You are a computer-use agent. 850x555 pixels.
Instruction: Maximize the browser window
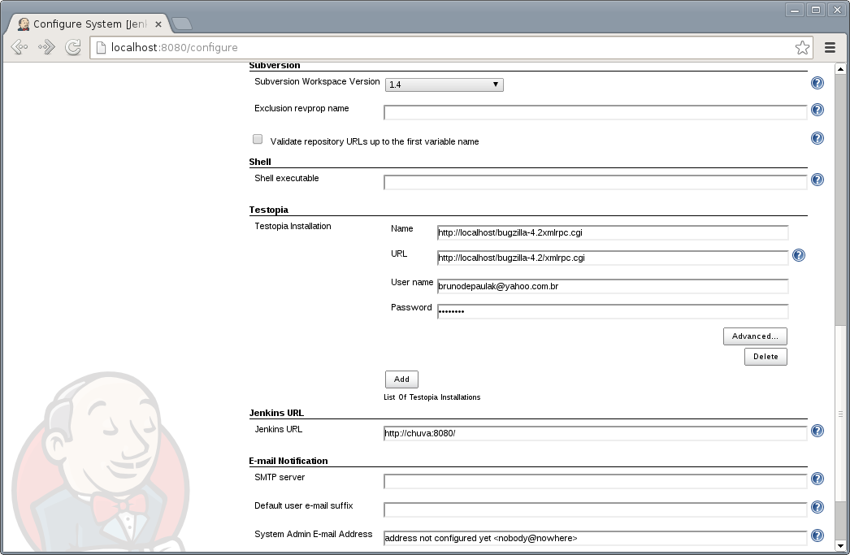click(816, 10)
